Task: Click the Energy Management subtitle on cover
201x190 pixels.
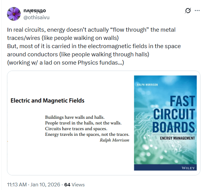Action: click(177, 138)
